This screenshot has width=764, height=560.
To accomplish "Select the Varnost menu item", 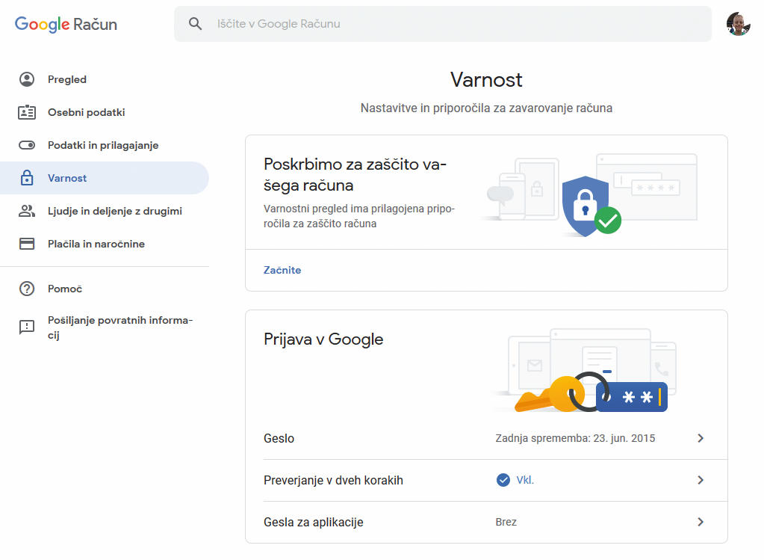I will click(x=105, y=177).
